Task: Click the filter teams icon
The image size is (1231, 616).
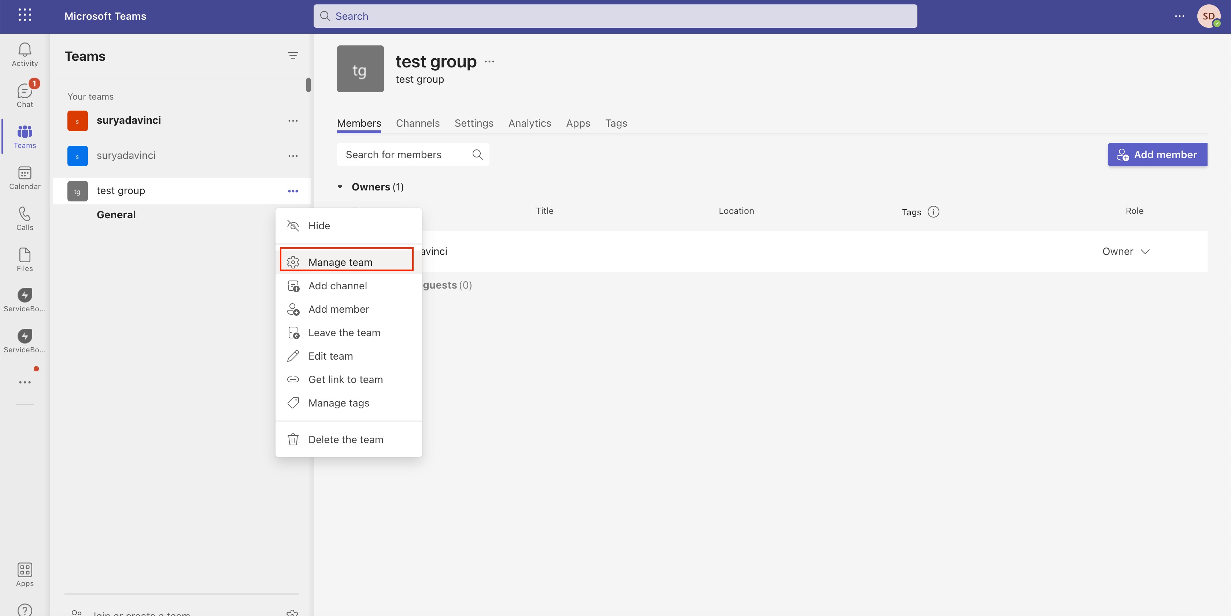Action: pyautogui.click(x=293, y=56)
